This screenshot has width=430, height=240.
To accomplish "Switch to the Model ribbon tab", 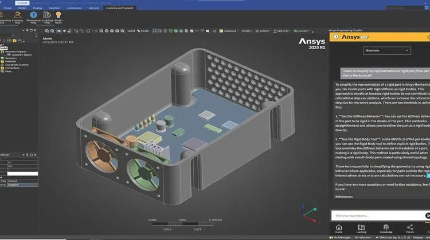I will 22,8.
